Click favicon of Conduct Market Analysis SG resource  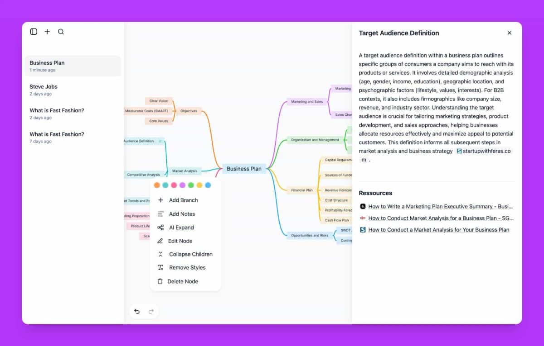[x=363, y=218]
